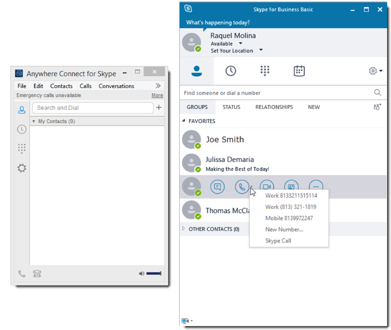Viewport: 391px width, 330px height.
Task: Show more menus with double chevron
Action: [x=158, y=86]
